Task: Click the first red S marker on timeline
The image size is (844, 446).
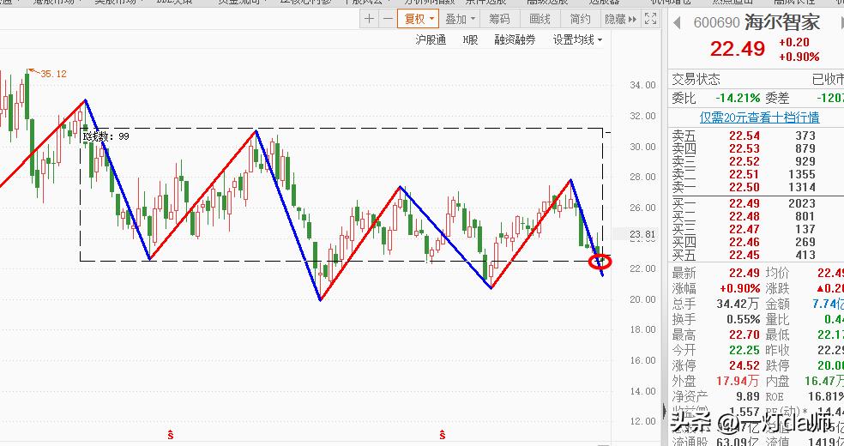Action: [171, 434]
